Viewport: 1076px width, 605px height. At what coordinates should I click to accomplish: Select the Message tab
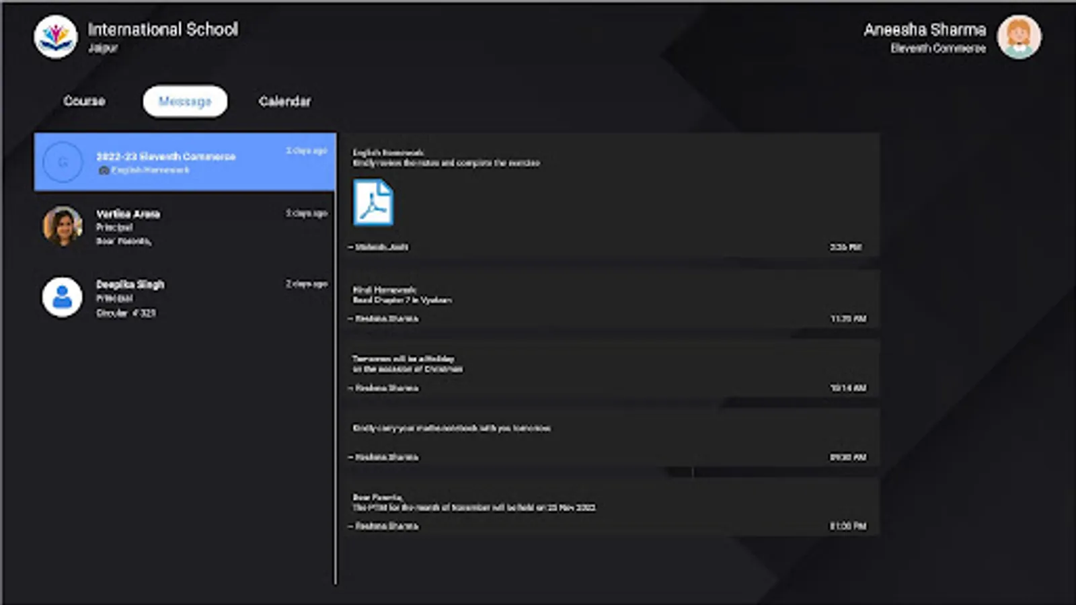(x=185, y=101)
